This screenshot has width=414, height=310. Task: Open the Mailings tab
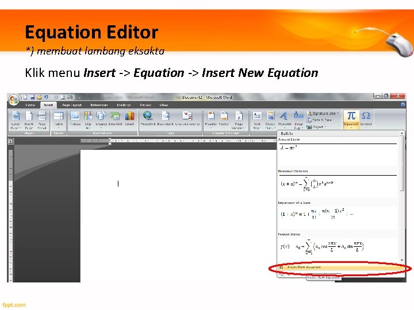124,105
